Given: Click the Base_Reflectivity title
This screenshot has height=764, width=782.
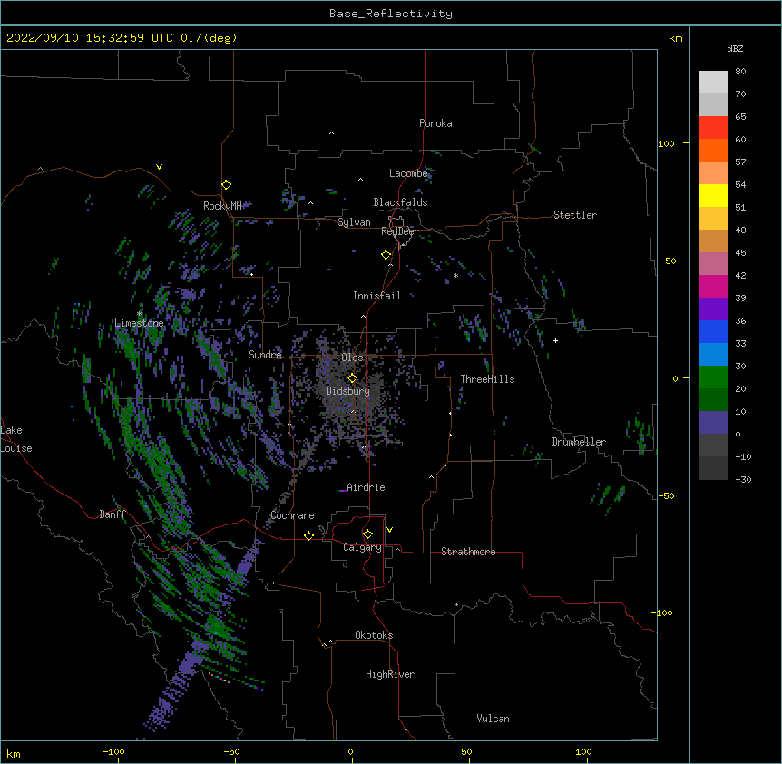Looking at the screenshot, I should [x=391, y=14].
